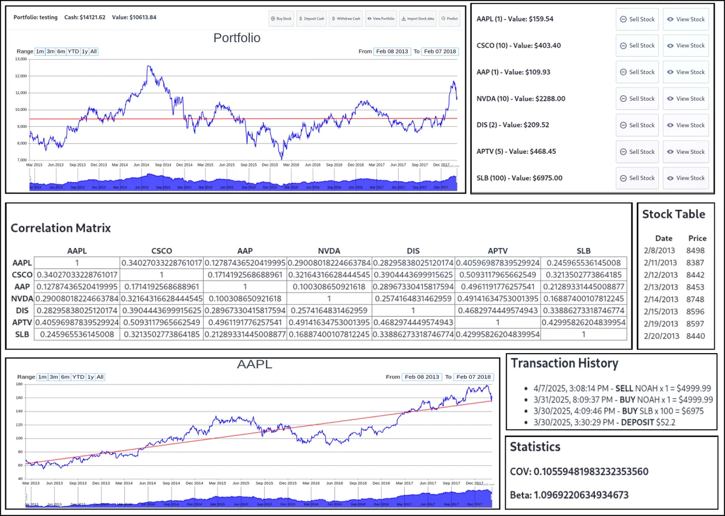Screen dimensions: 725x516
Task: View Stock for SLB (100)
Action: pyautogui.click(x=686, y=178)
